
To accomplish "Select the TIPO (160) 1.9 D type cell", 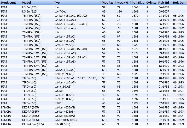I will [58, 103].
